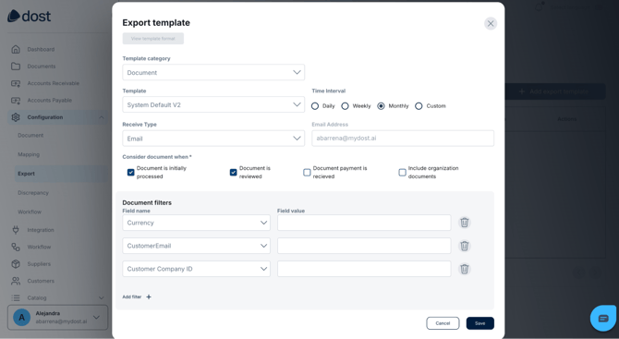Open the Mapping submenu item

click(x=29, y=154)
